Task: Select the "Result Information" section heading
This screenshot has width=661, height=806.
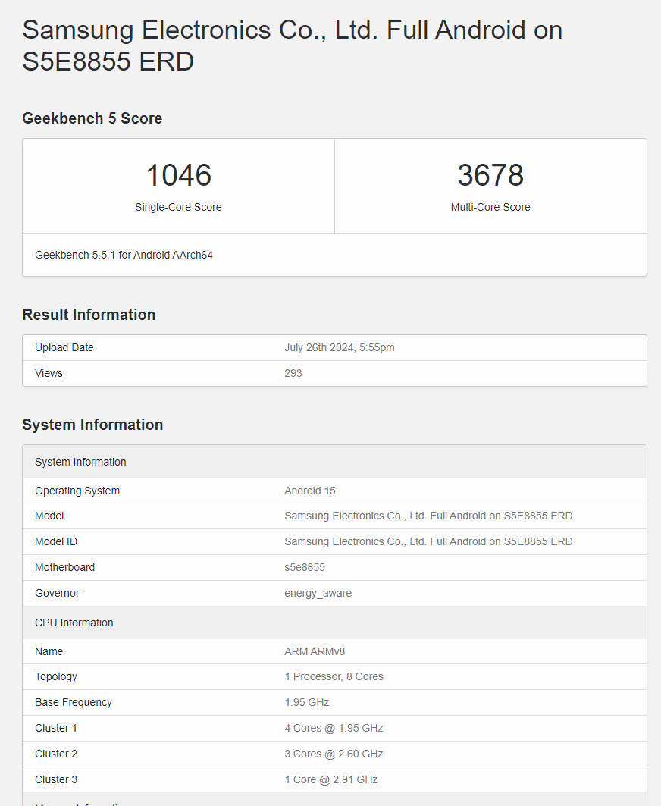Action: (x=89, y=315)
